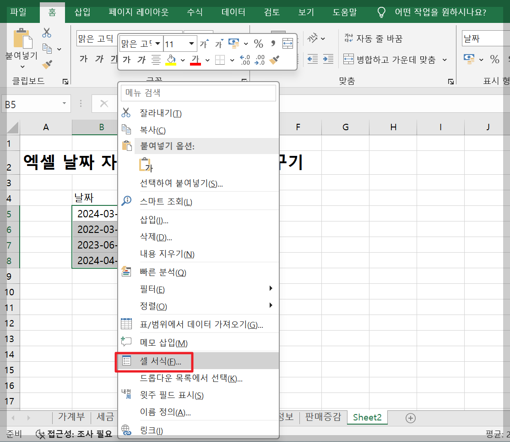Apply the Format Painter brush icon
Image resolution: width=510 pixels, height=442 pixels.
(47, 63)
